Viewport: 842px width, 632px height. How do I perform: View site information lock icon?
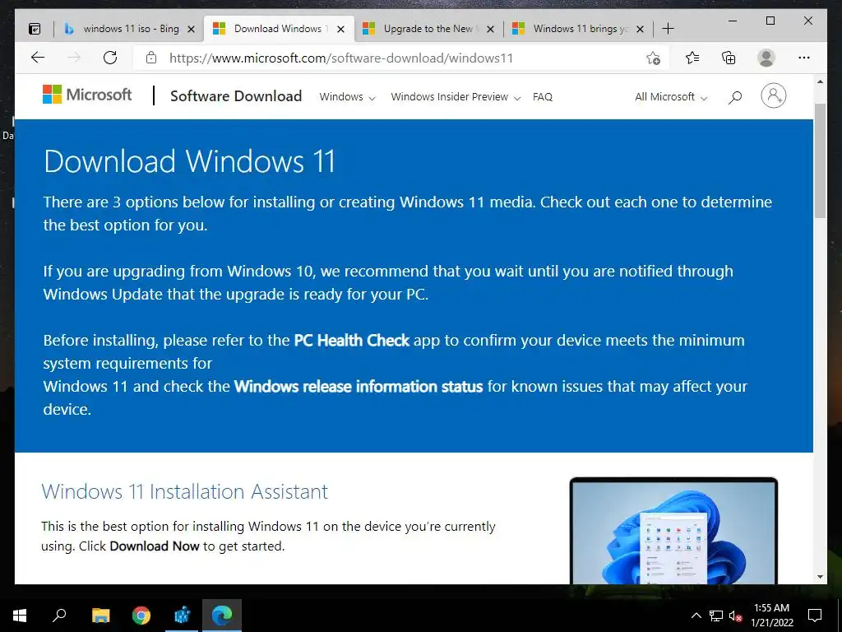coord(151,58)
